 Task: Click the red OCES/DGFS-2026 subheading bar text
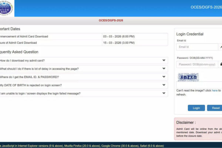click(x=111, y=20)
